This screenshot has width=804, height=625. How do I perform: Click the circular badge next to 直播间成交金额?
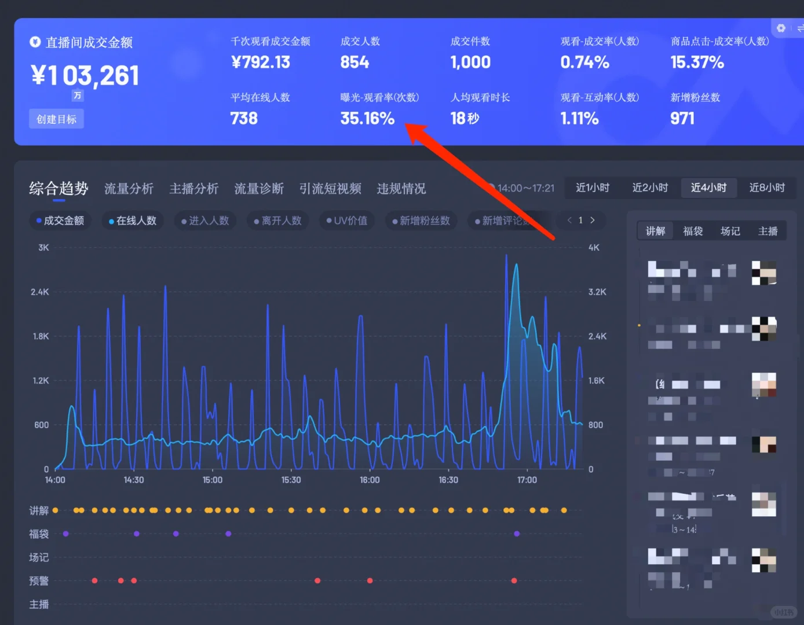pos(35,42)
